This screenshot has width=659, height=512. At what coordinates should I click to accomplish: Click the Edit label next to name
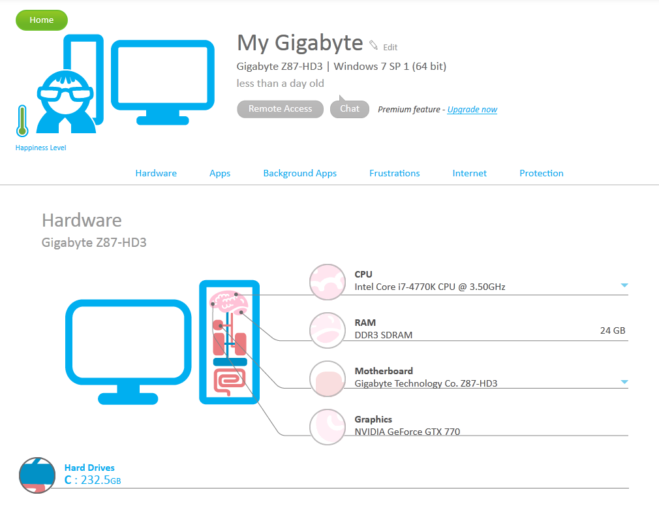tap(390, 48)
